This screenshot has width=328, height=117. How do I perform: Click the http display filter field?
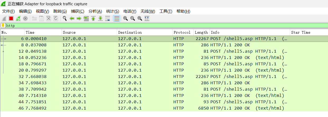[x=159, y=26]
